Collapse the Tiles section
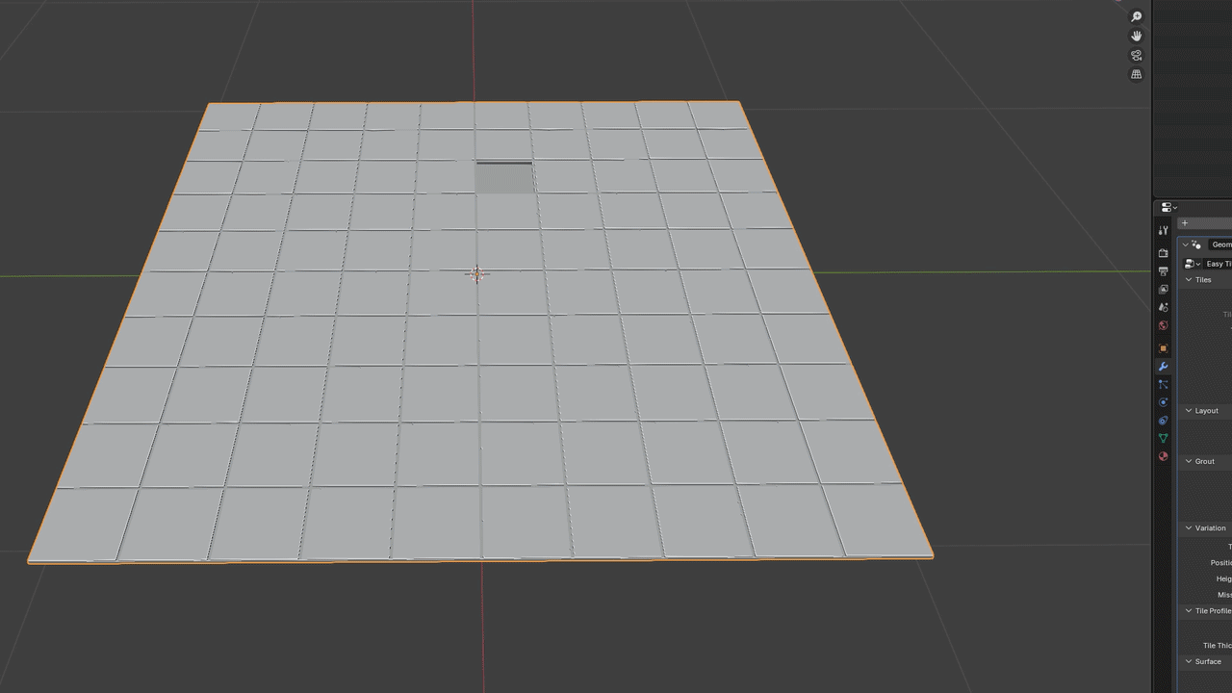This screenshot has height=693, width=1232. (x=1190, y=280)
